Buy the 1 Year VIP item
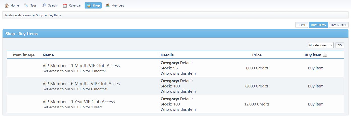This screenshot has width=351, height=118. pyautogui.click(x=315, y=104)
